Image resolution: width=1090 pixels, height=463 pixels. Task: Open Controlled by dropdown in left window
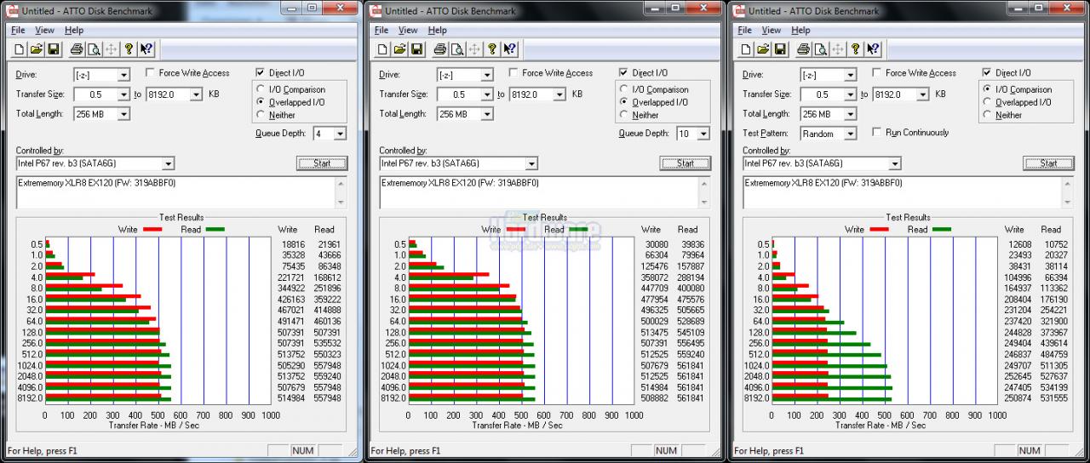click(x=168, y=163)
